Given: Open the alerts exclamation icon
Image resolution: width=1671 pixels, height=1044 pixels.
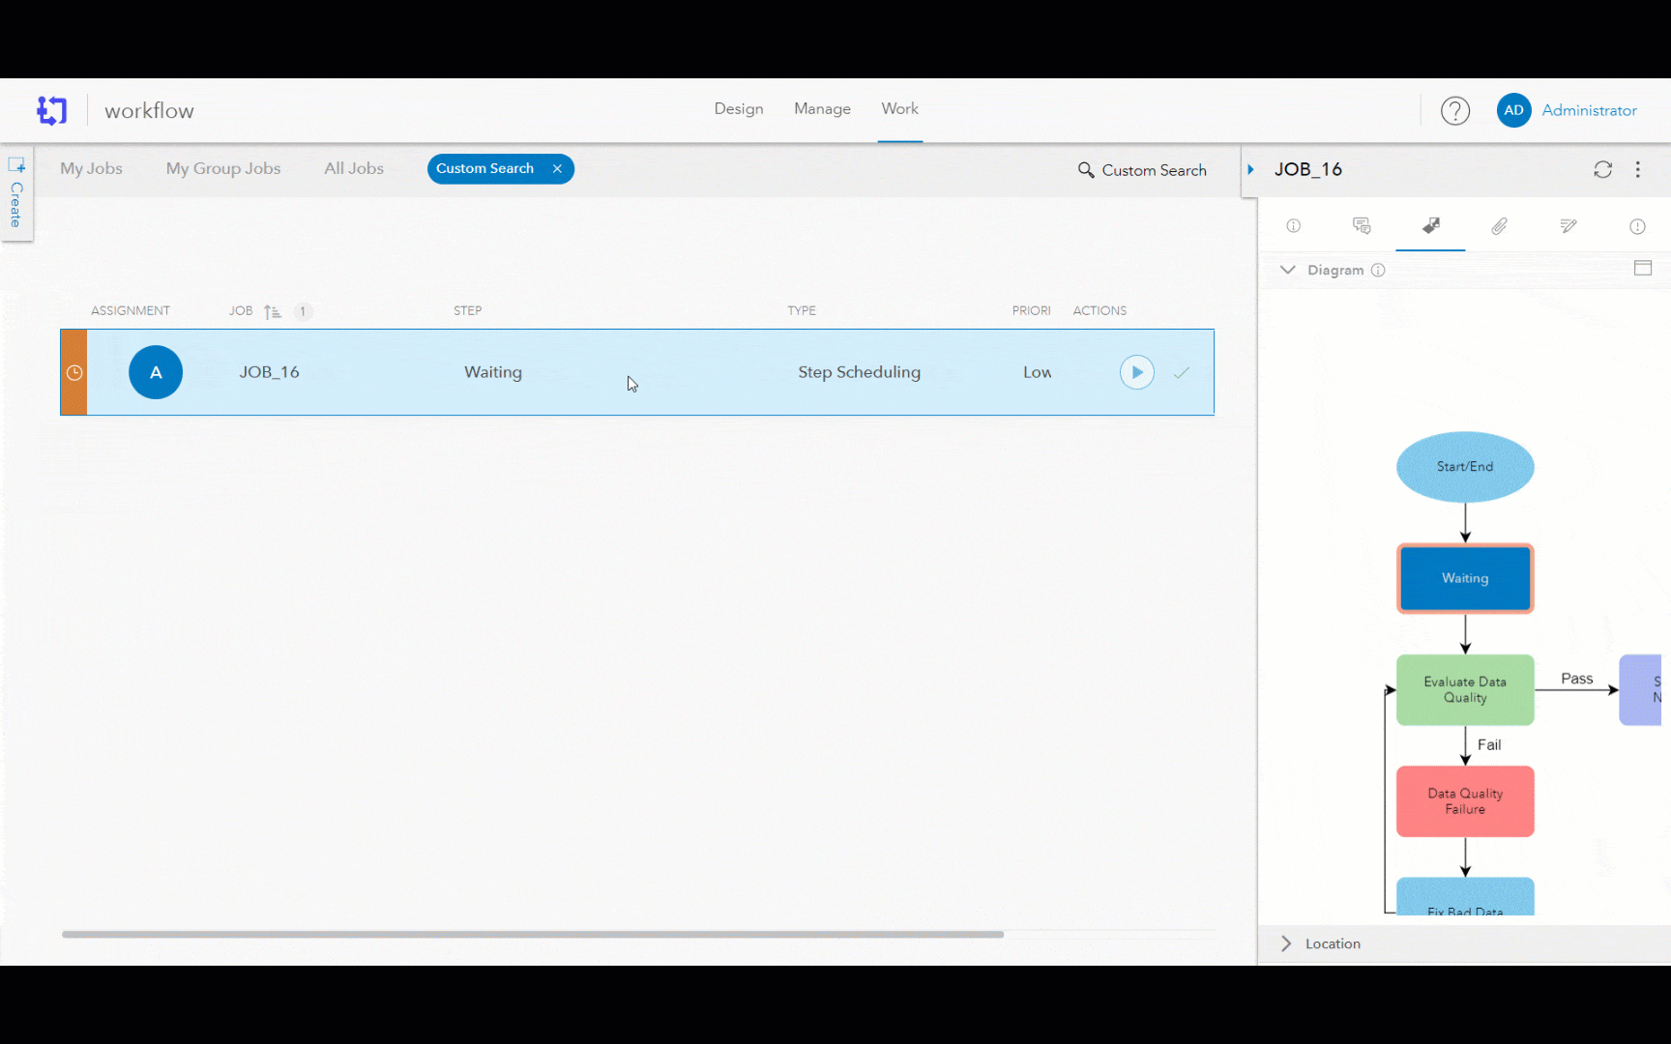Looking at the screenshot, I should point(1637,226).
